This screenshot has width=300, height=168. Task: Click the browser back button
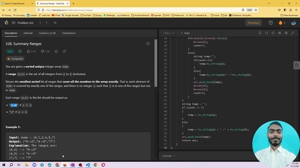(4, 10)
